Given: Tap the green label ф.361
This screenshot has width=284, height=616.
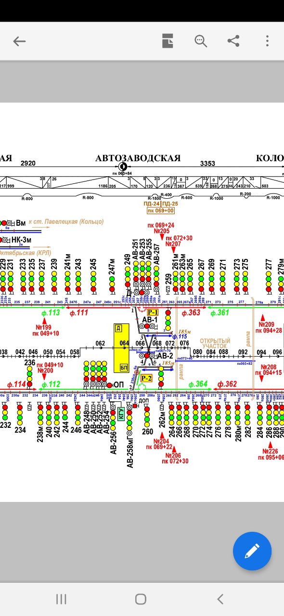Looking at the screenshot, I should pos(220,313).
